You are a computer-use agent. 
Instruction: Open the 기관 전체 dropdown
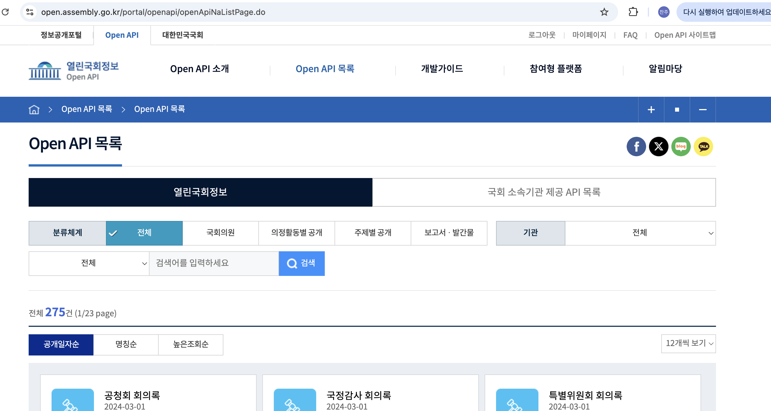[x=640, y=233]
